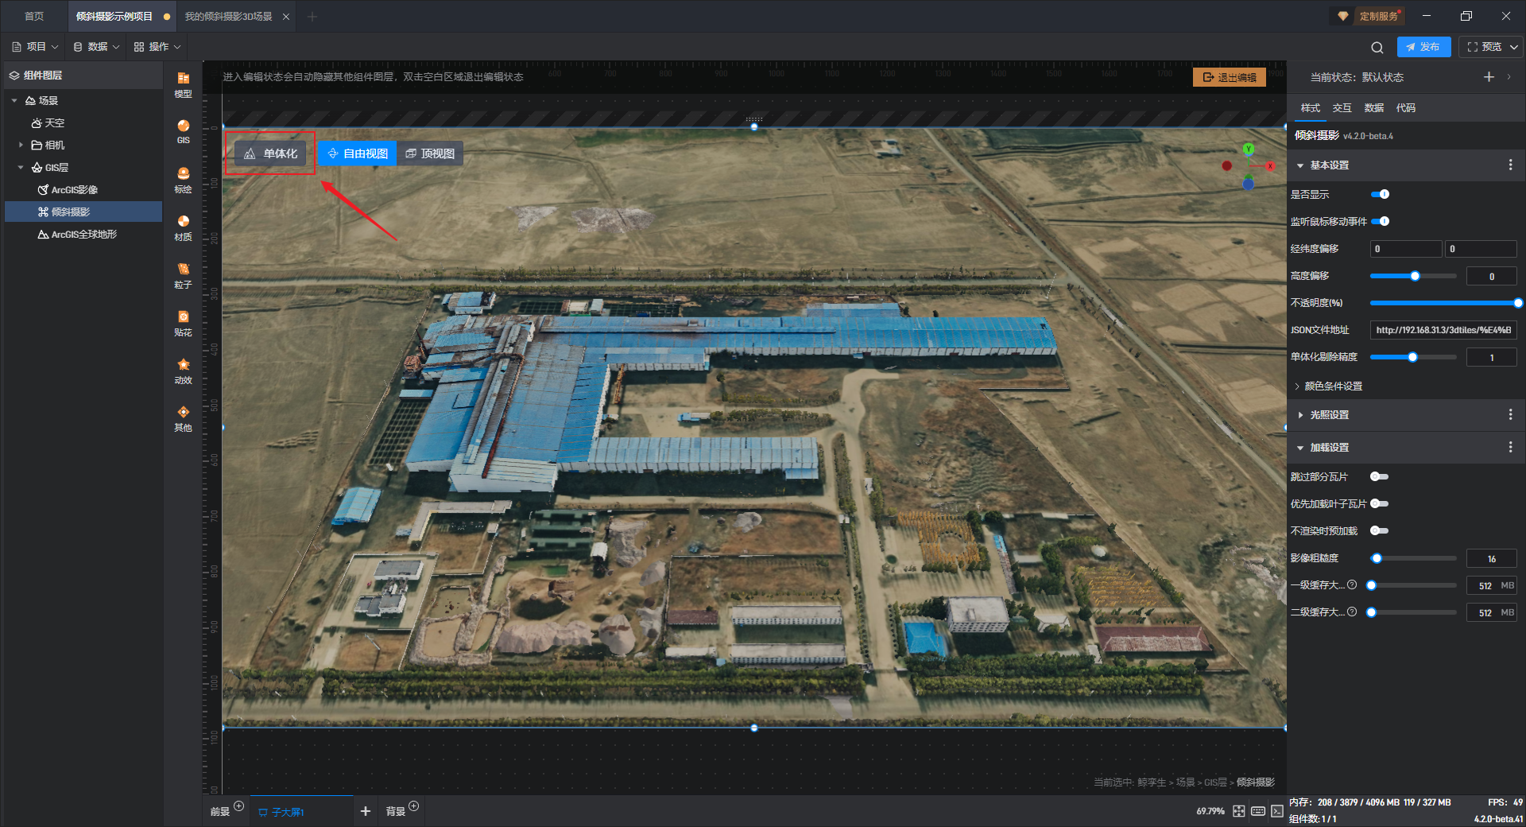This screenshot has height=827, width=1526.
Task: Switch to the 代码 tab
Action: 1405,108
